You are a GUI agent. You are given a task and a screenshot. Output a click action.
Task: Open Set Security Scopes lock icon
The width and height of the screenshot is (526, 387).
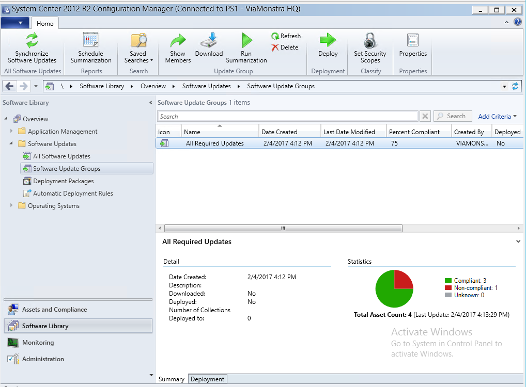click(x=370, y=41)
